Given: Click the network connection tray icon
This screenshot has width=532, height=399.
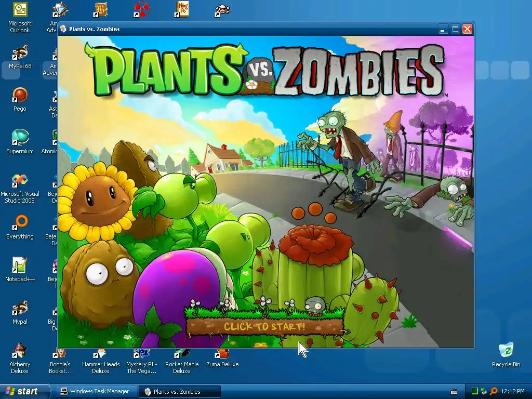Looking at the screenshot, I should click(x=484, y=392).
